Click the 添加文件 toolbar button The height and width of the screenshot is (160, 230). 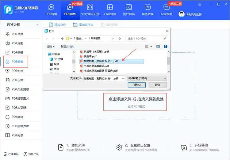click(58, 24)
